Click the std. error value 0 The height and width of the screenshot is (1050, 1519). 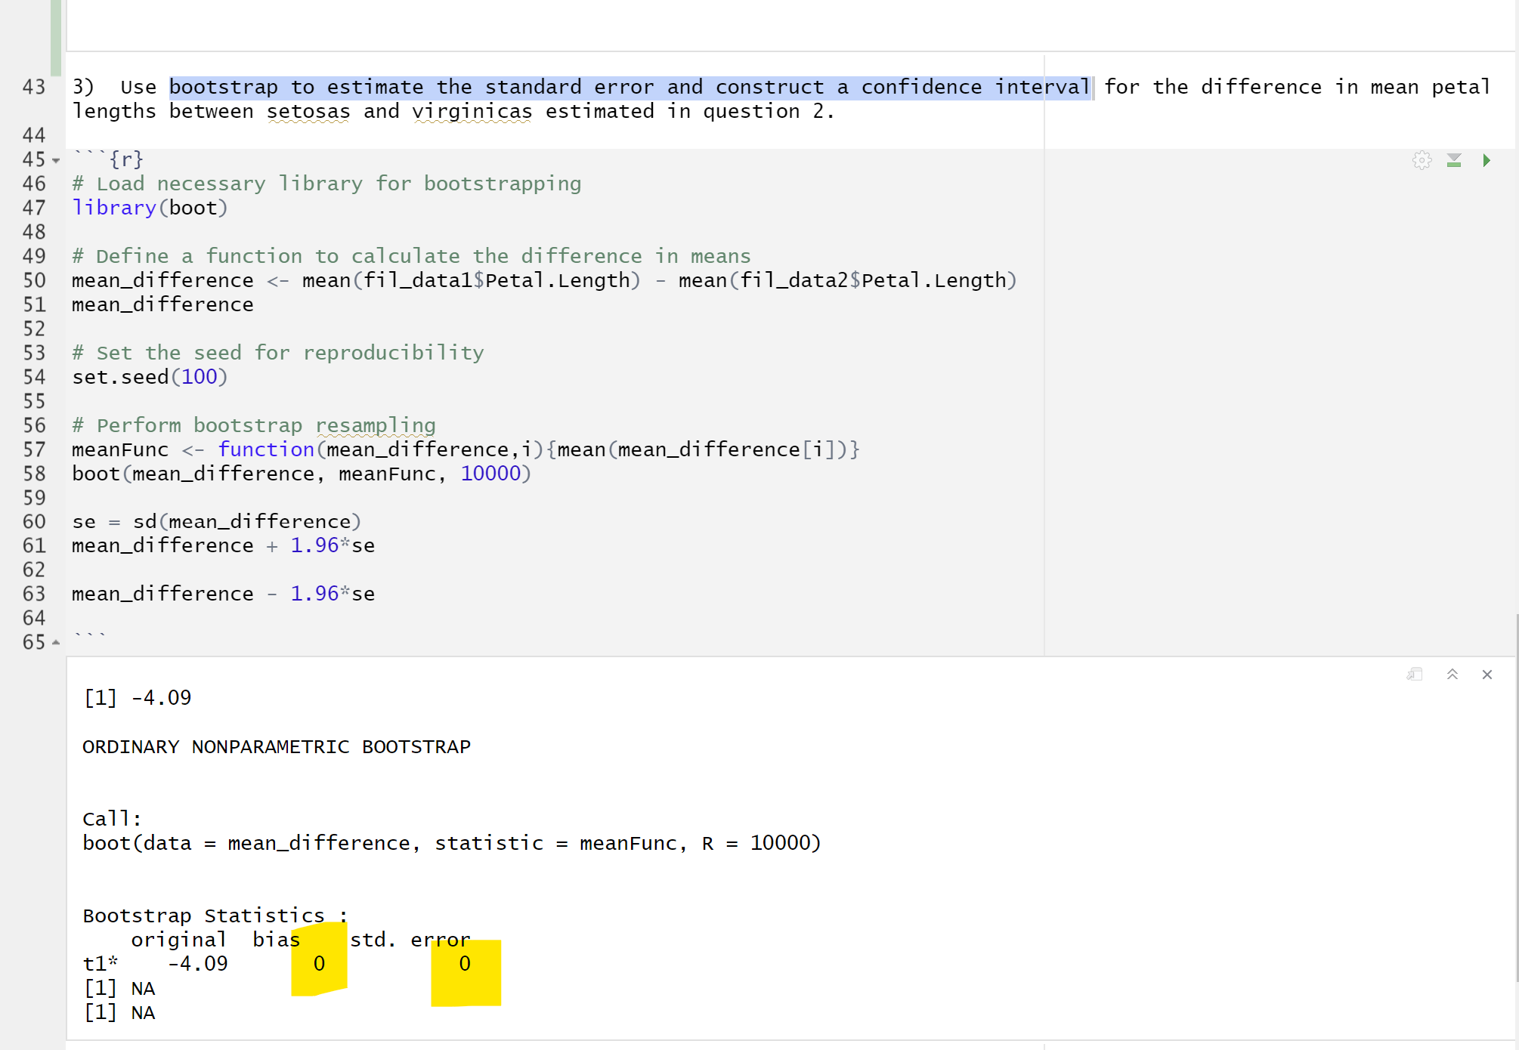coord(465,963)
